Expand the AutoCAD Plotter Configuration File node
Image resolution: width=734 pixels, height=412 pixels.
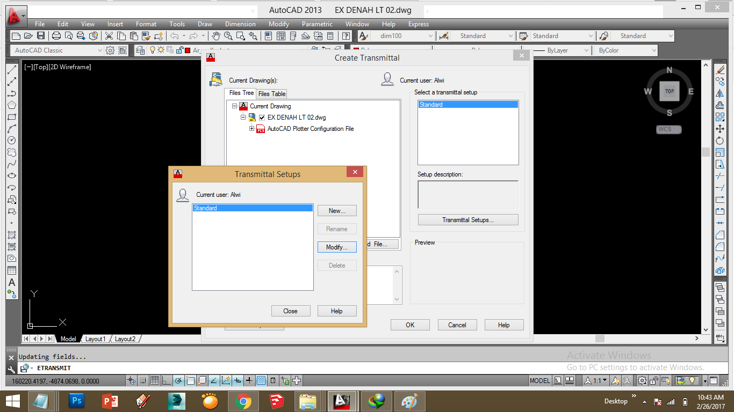point(251,129)
